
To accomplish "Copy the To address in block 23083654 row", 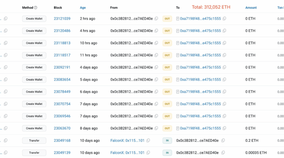I will (x=224, y=80).
